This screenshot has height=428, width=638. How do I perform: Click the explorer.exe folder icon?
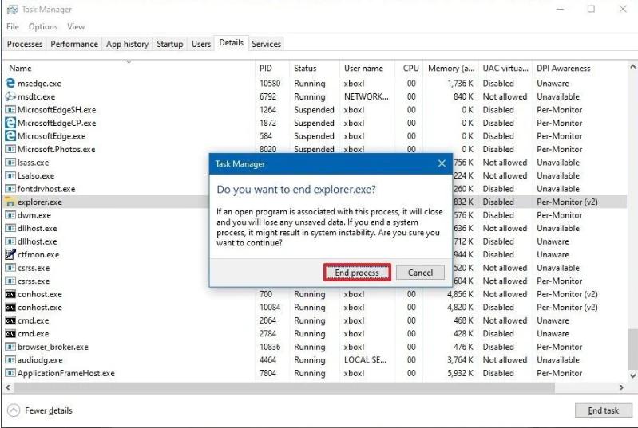[x=10, y=202]
